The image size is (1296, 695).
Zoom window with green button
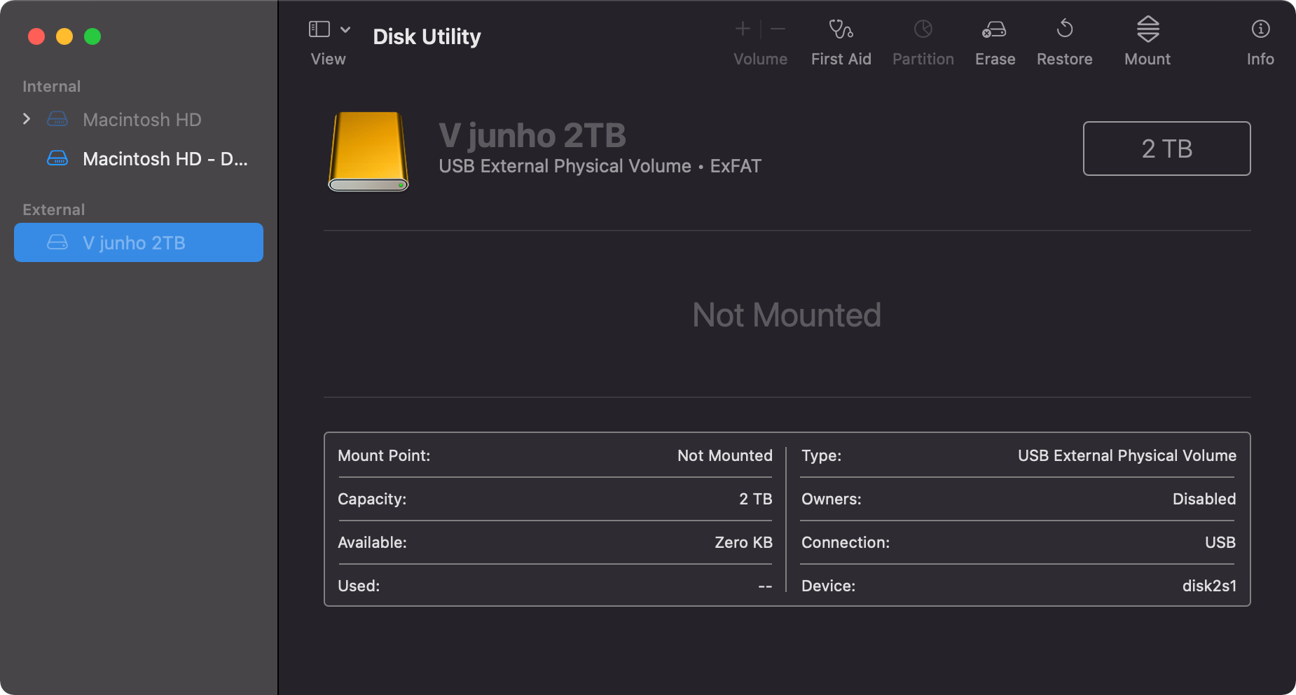[92, 36]
